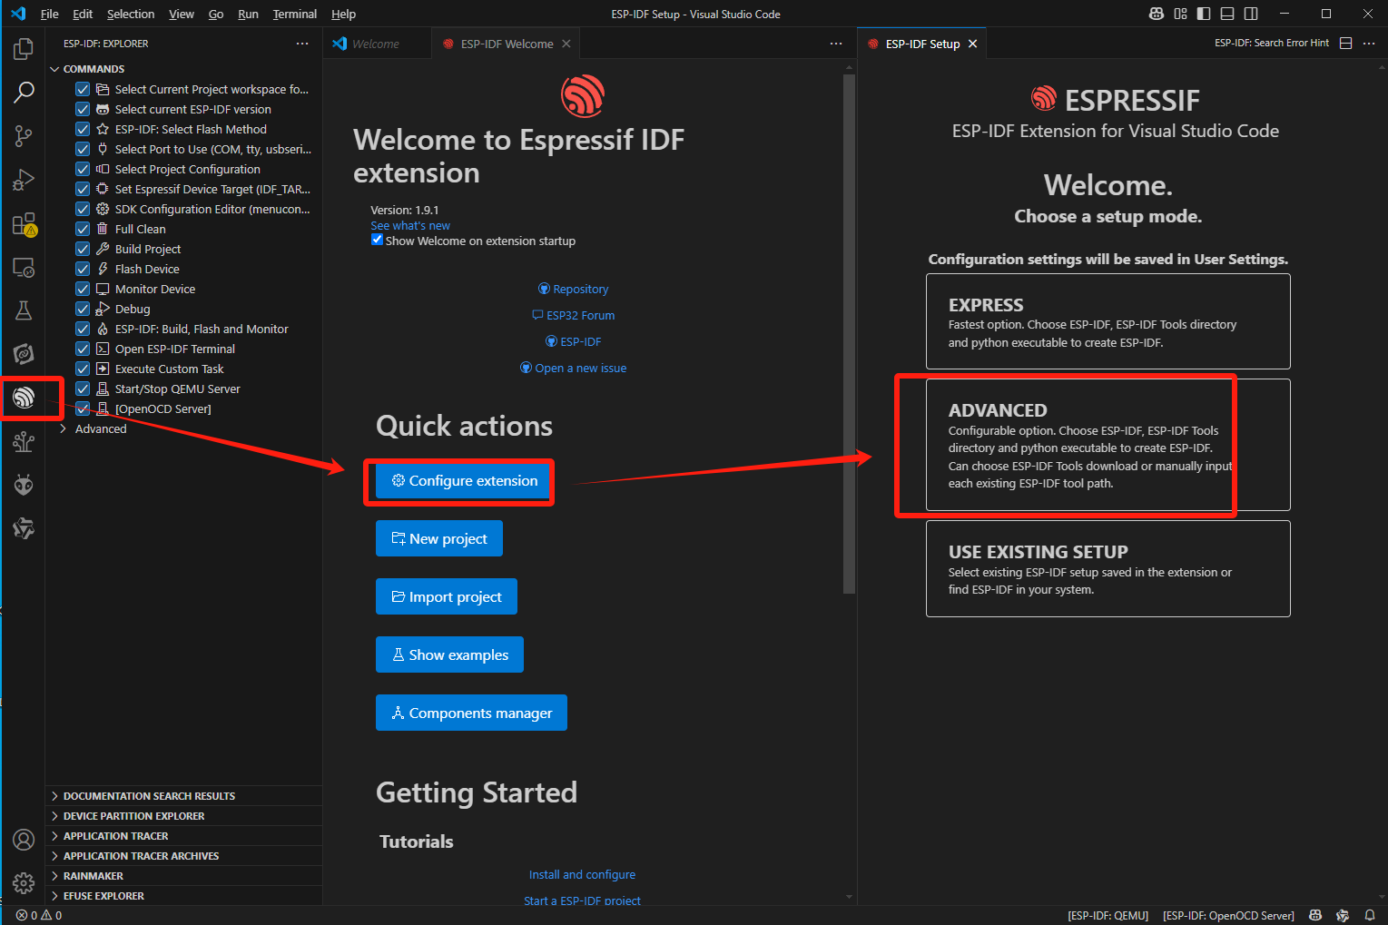Click the Copilot icon in title bar

pyautogui.click(x=1156, y=14)
